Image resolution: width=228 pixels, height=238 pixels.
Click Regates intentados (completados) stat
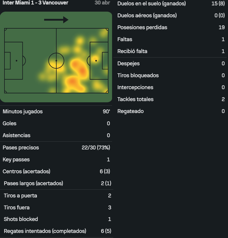(x=45, y=231)
